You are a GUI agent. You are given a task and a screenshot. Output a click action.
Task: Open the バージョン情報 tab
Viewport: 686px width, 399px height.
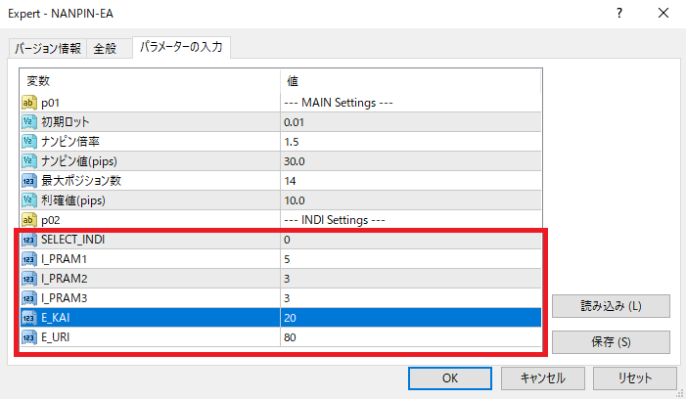(x=47, y=49)
